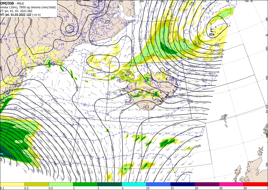Click the '30' legend scale value

point(221,188)
